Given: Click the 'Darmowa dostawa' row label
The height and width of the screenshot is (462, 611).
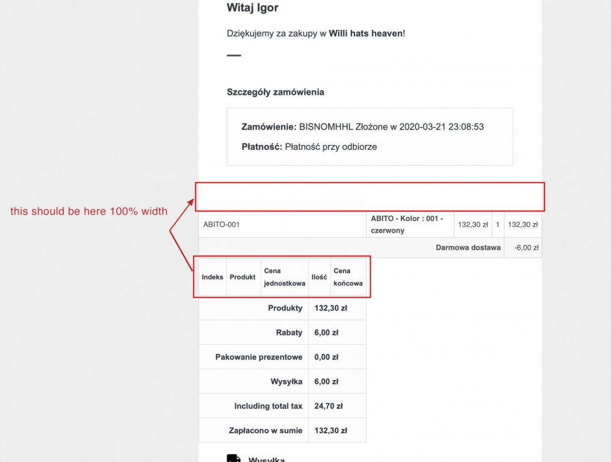Looking at the screenshot, I should pos(468,248).
